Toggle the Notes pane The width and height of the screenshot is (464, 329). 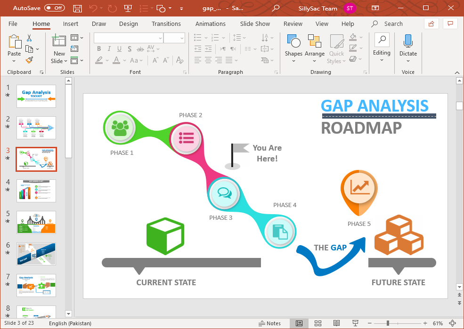pyautogui.click(x=269, y=323)
